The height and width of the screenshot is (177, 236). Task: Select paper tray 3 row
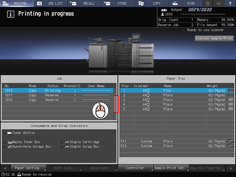click(177, 100)
